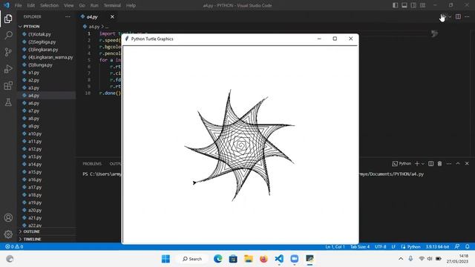Screen dimensions: 475x267
Task: Open the Manage gear icon
Action: [x=8, y=234]
